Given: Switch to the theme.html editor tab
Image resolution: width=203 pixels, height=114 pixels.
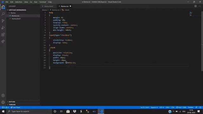Looking at the screenshot, I should [x=49, y=6].
